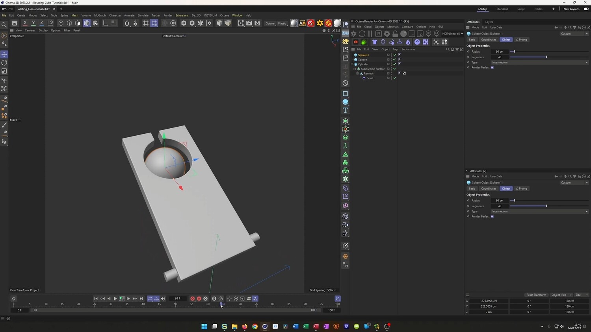This screenshot has width=591, height=332.
Task: Toggle Subdivision Surface enable checkmark
Action: click(x=394, y=69)
